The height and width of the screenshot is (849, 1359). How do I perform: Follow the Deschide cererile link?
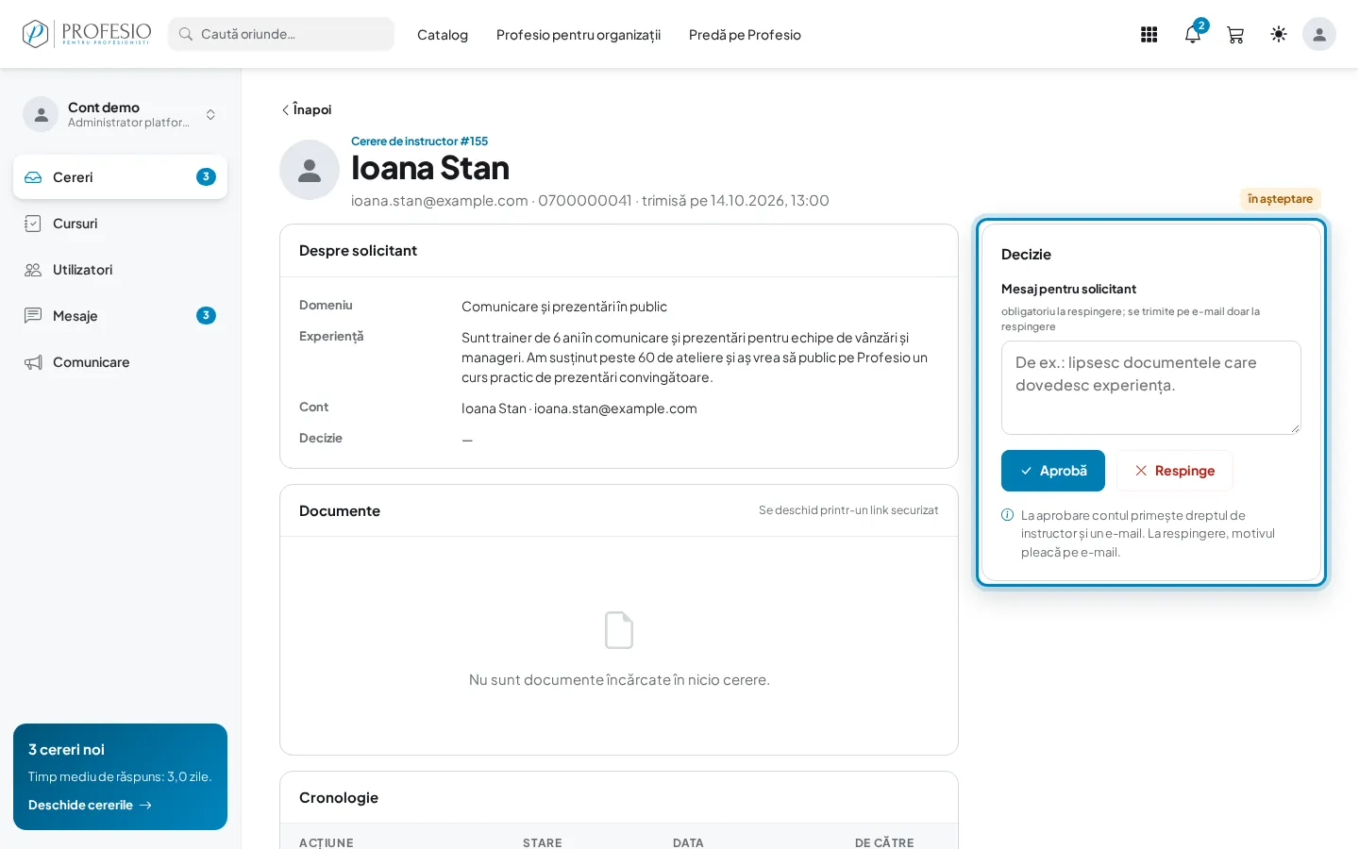click(x=90, y=805)
